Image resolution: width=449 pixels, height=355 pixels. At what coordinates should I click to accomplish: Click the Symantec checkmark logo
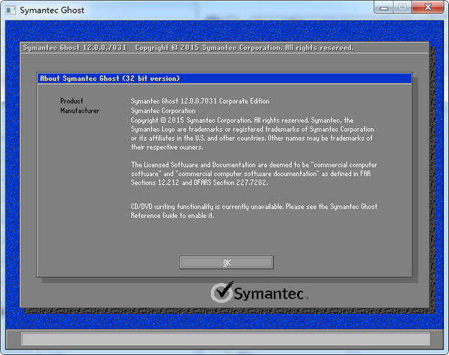(x=222, y=292)
